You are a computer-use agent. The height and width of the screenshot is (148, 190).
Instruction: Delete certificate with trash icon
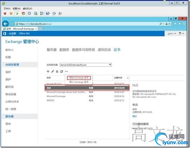pyautogui.click(x=57, y=71)
